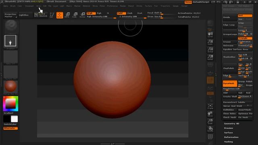Open the Alpha selector slot
The height and width of the screenshot is (145, 258).
click(10, 57)
